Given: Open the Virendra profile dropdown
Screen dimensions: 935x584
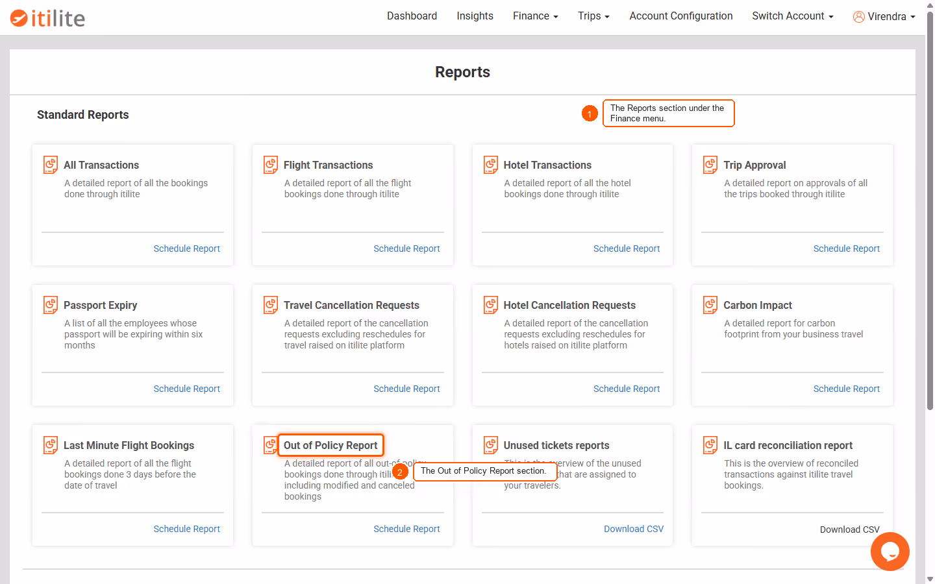Looking at the screenshot, I should (x=884, y=17).
